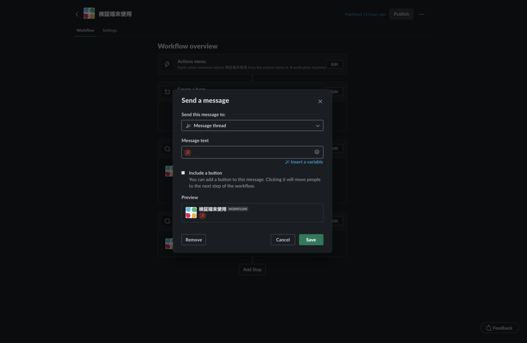Click the Publish button
The image size is (527, 343).
coord(401,14)
